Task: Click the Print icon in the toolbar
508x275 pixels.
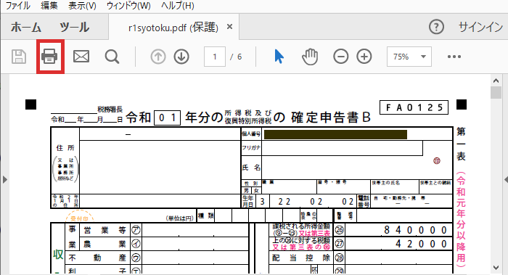Action: tap(49, 57)
